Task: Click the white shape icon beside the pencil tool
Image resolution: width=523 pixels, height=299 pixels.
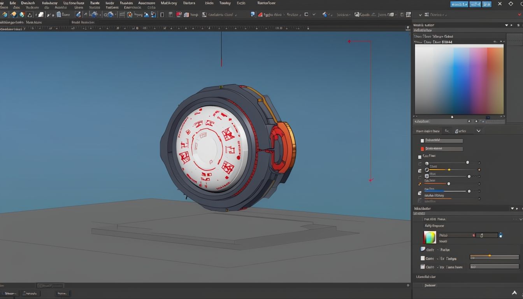Action: click(41, 14)
